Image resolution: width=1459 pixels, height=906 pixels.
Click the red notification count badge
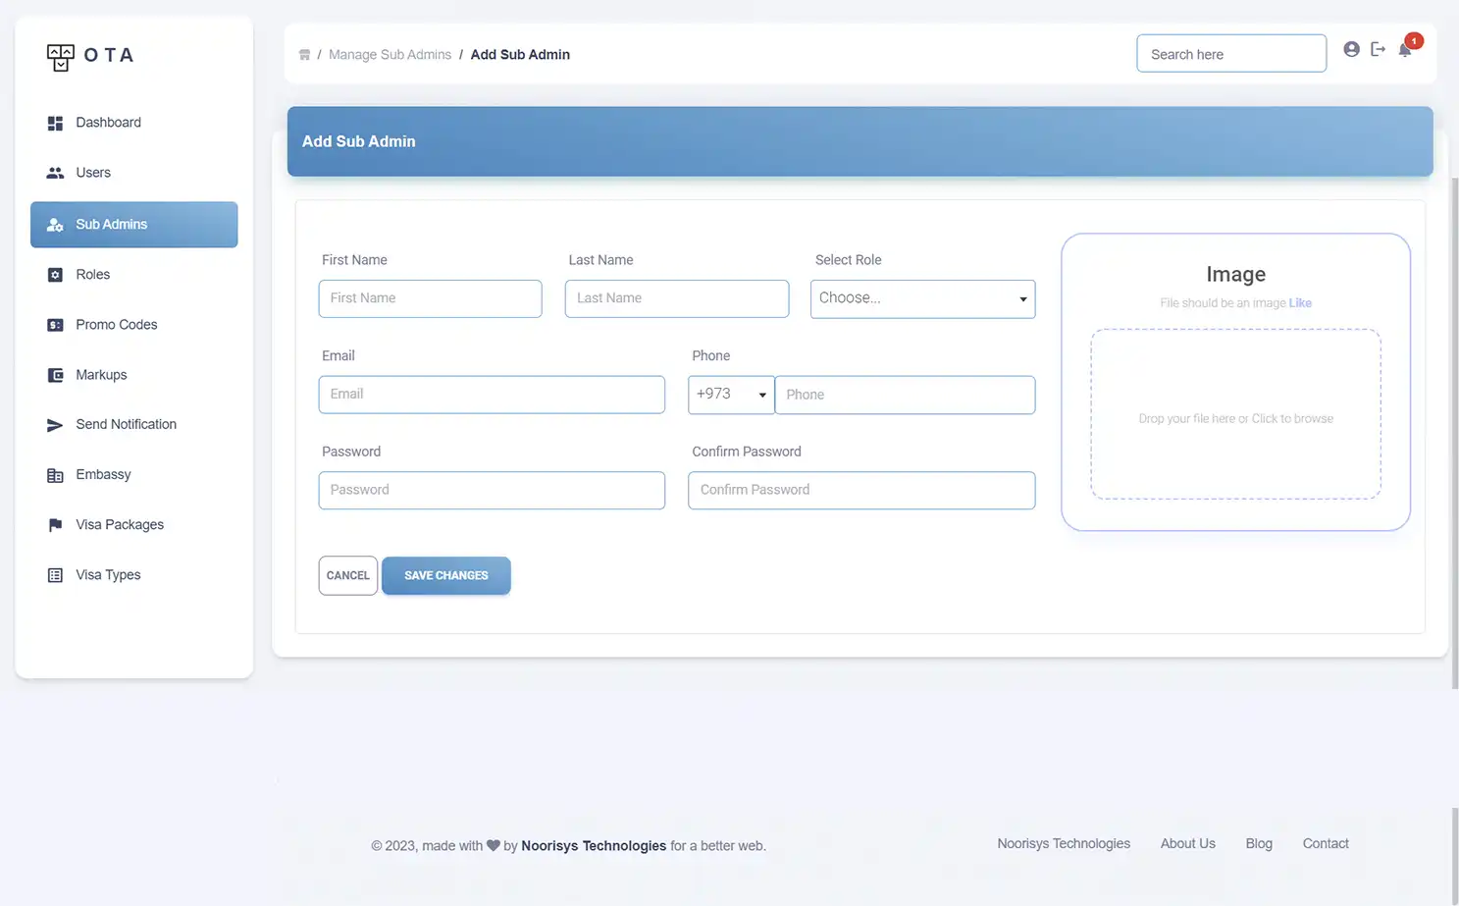[1414, 40]
